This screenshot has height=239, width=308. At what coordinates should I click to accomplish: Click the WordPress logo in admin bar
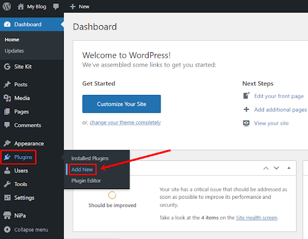[x=7, y=7]
